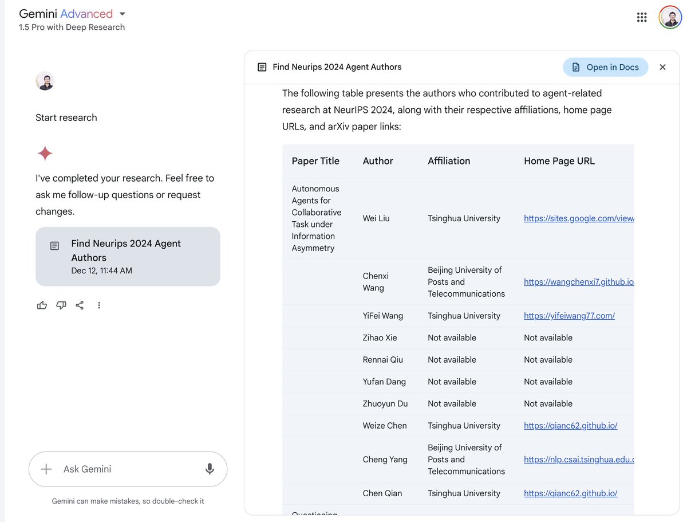Open the Find Neurips 2024 Agent Authors card
687x522 pixels.
coord(128,257)
